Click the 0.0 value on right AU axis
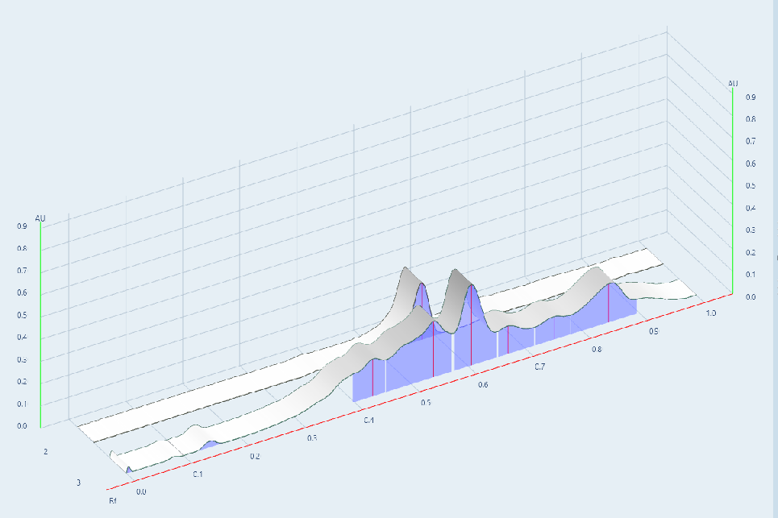Screen dimensions: 778x518 (x=751, y=297)
